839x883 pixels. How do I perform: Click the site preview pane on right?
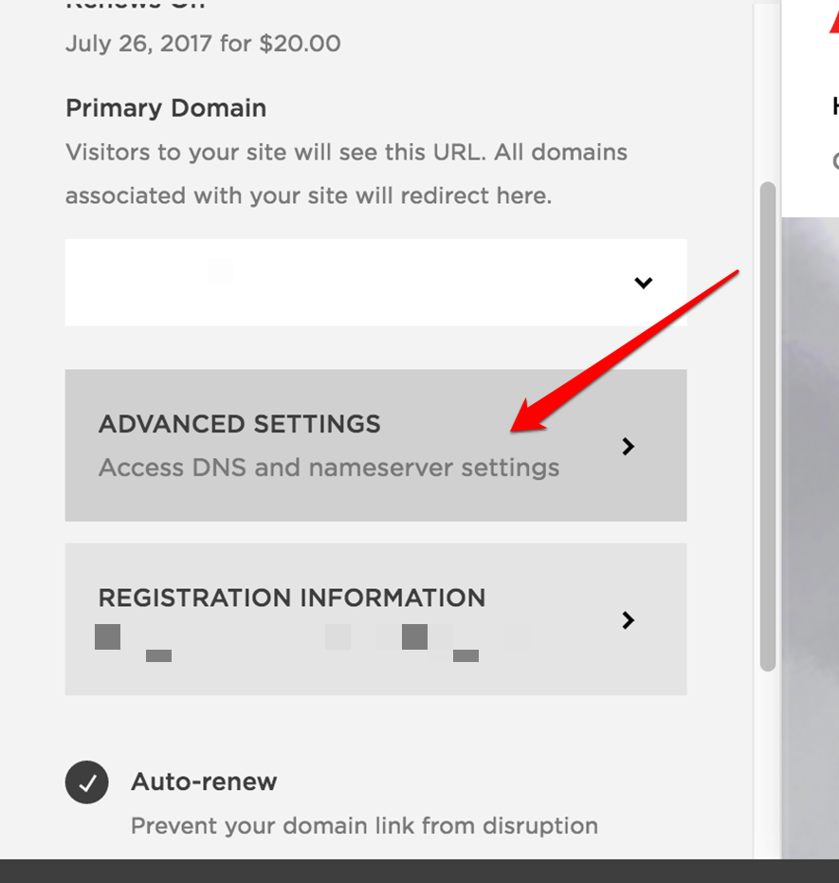pyautogui.click(x=811, y=538)
